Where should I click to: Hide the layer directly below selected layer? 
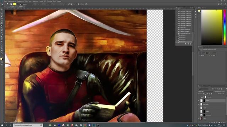tap(199, 104)
